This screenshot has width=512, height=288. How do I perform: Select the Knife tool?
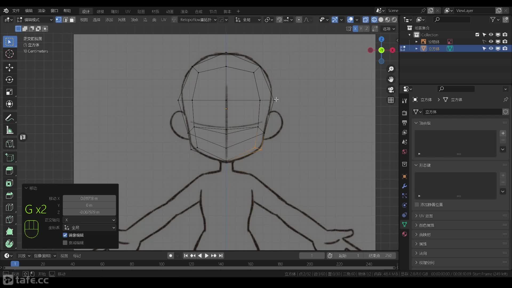pos(10,219)
